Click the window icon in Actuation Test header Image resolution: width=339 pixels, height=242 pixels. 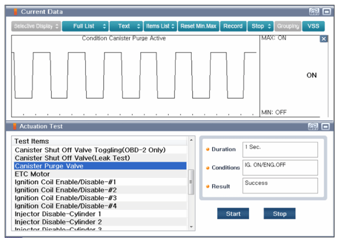click(326, 126)
